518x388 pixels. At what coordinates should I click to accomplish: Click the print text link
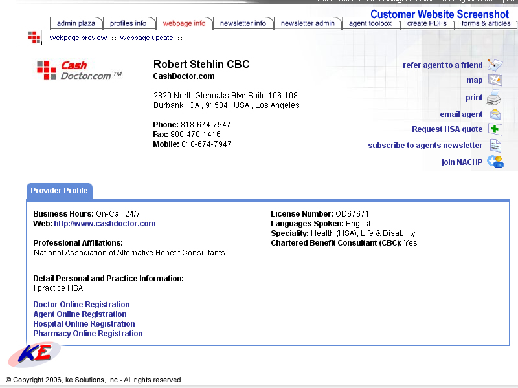[474, 98]
